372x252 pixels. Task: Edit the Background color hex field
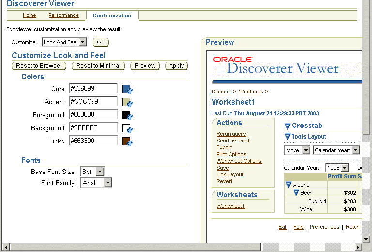click(93, 127)
